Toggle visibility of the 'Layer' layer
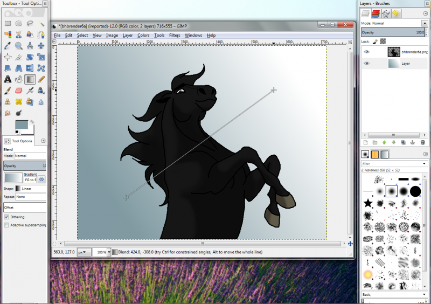The image size is (431, 304). 366,63
